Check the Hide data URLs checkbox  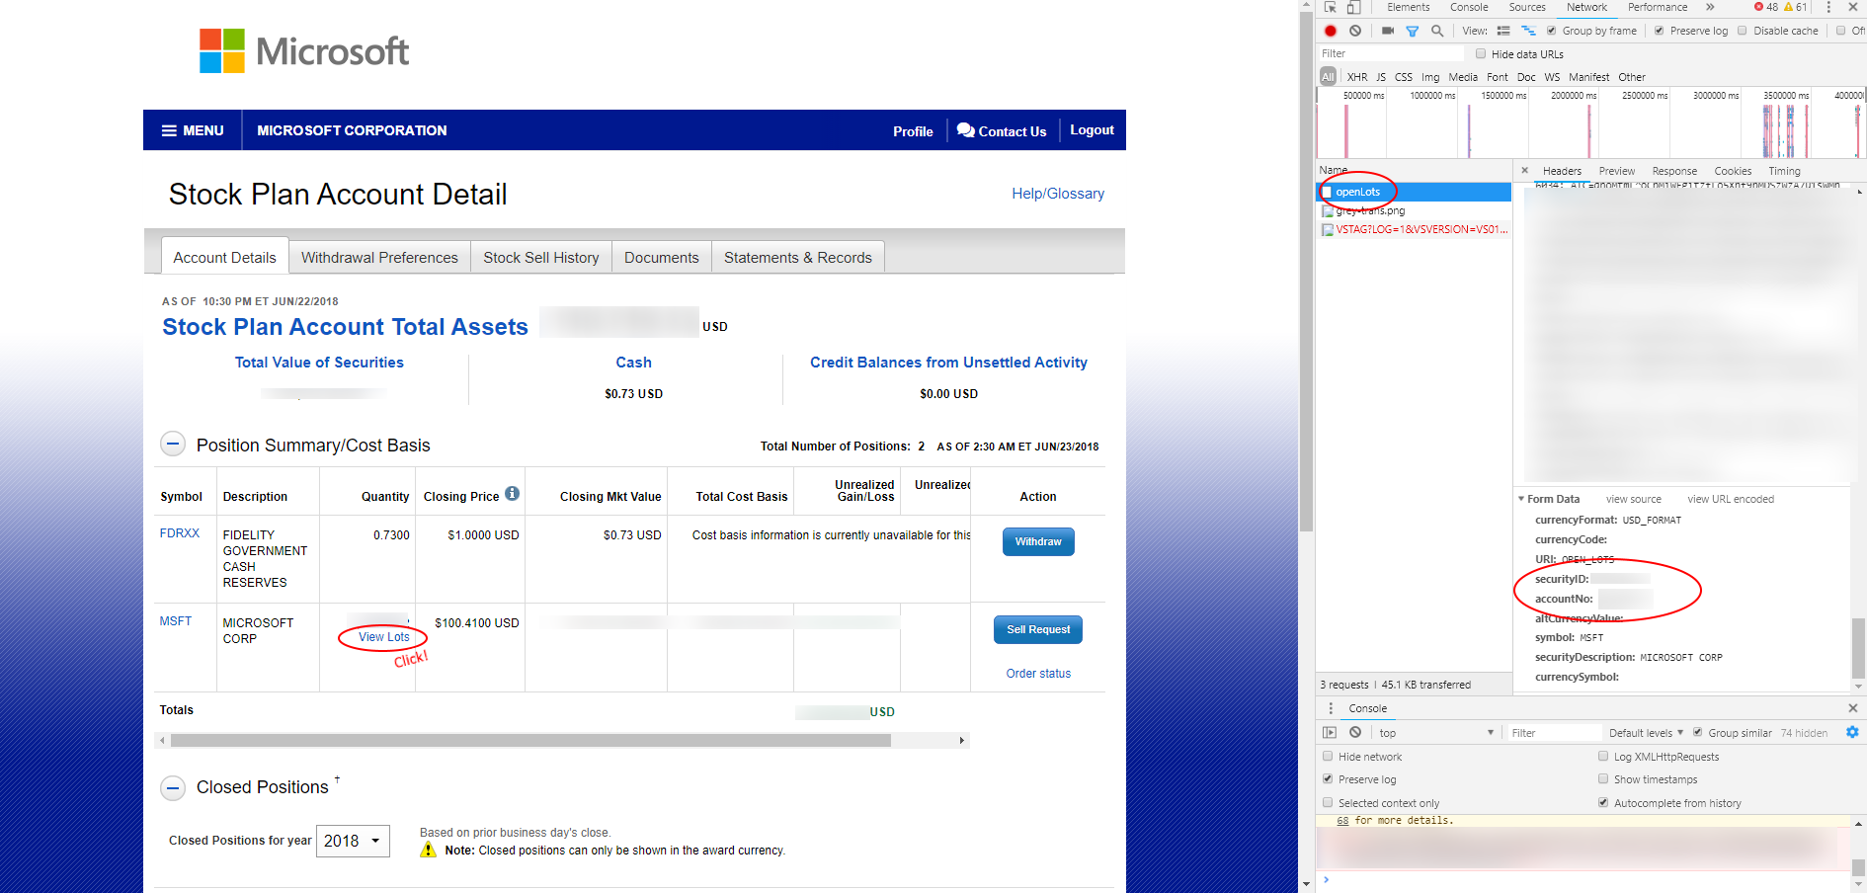[1481, 54]
